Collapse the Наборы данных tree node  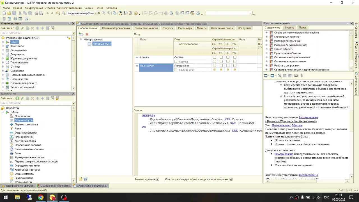tap(81, 40)
